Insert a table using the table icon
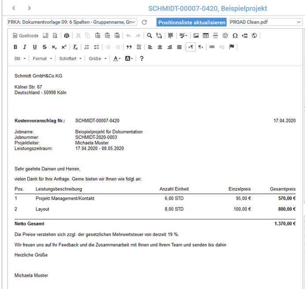This screenshot has width=305, height=289. tap(205, 36)
